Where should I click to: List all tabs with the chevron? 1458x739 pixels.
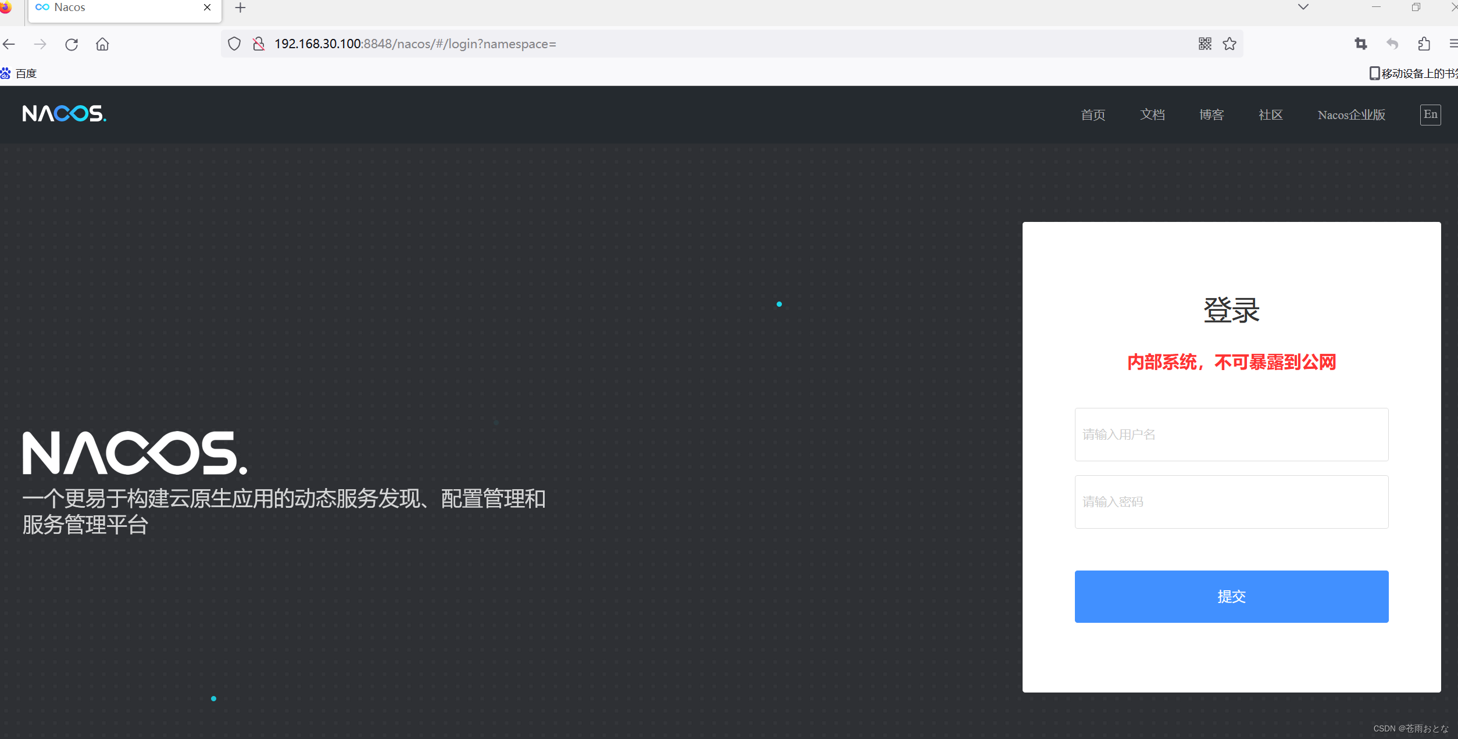[x=1303, y=7]
